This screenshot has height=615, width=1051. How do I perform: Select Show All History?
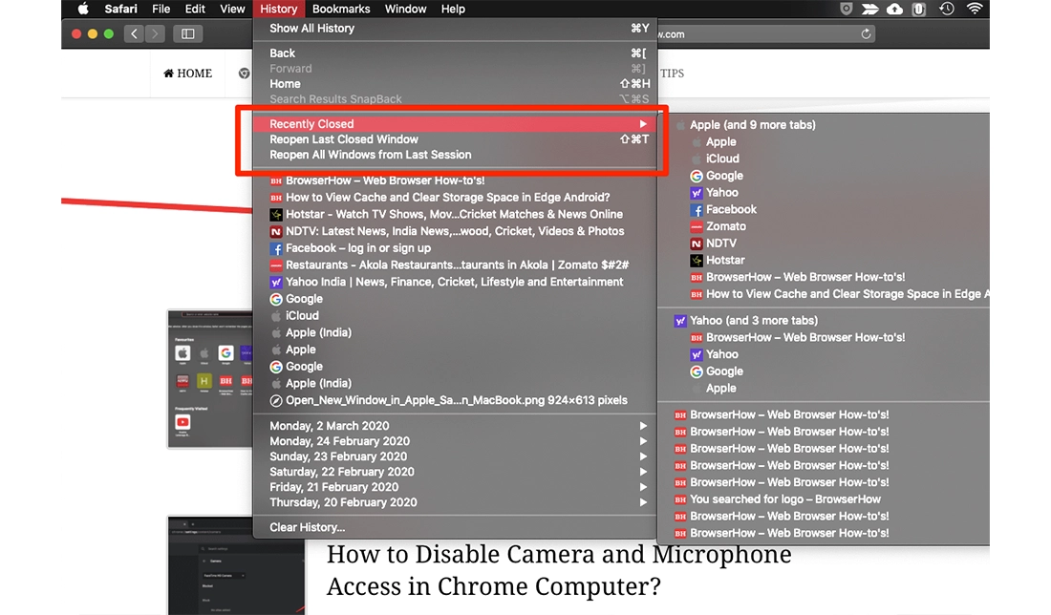click(311, 29)
